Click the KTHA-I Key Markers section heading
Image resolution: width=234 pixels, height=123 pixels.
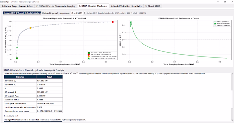click(x=34, y=70)
